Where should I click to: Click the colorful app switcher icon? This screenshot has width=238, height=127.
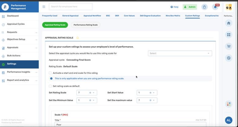229,104
